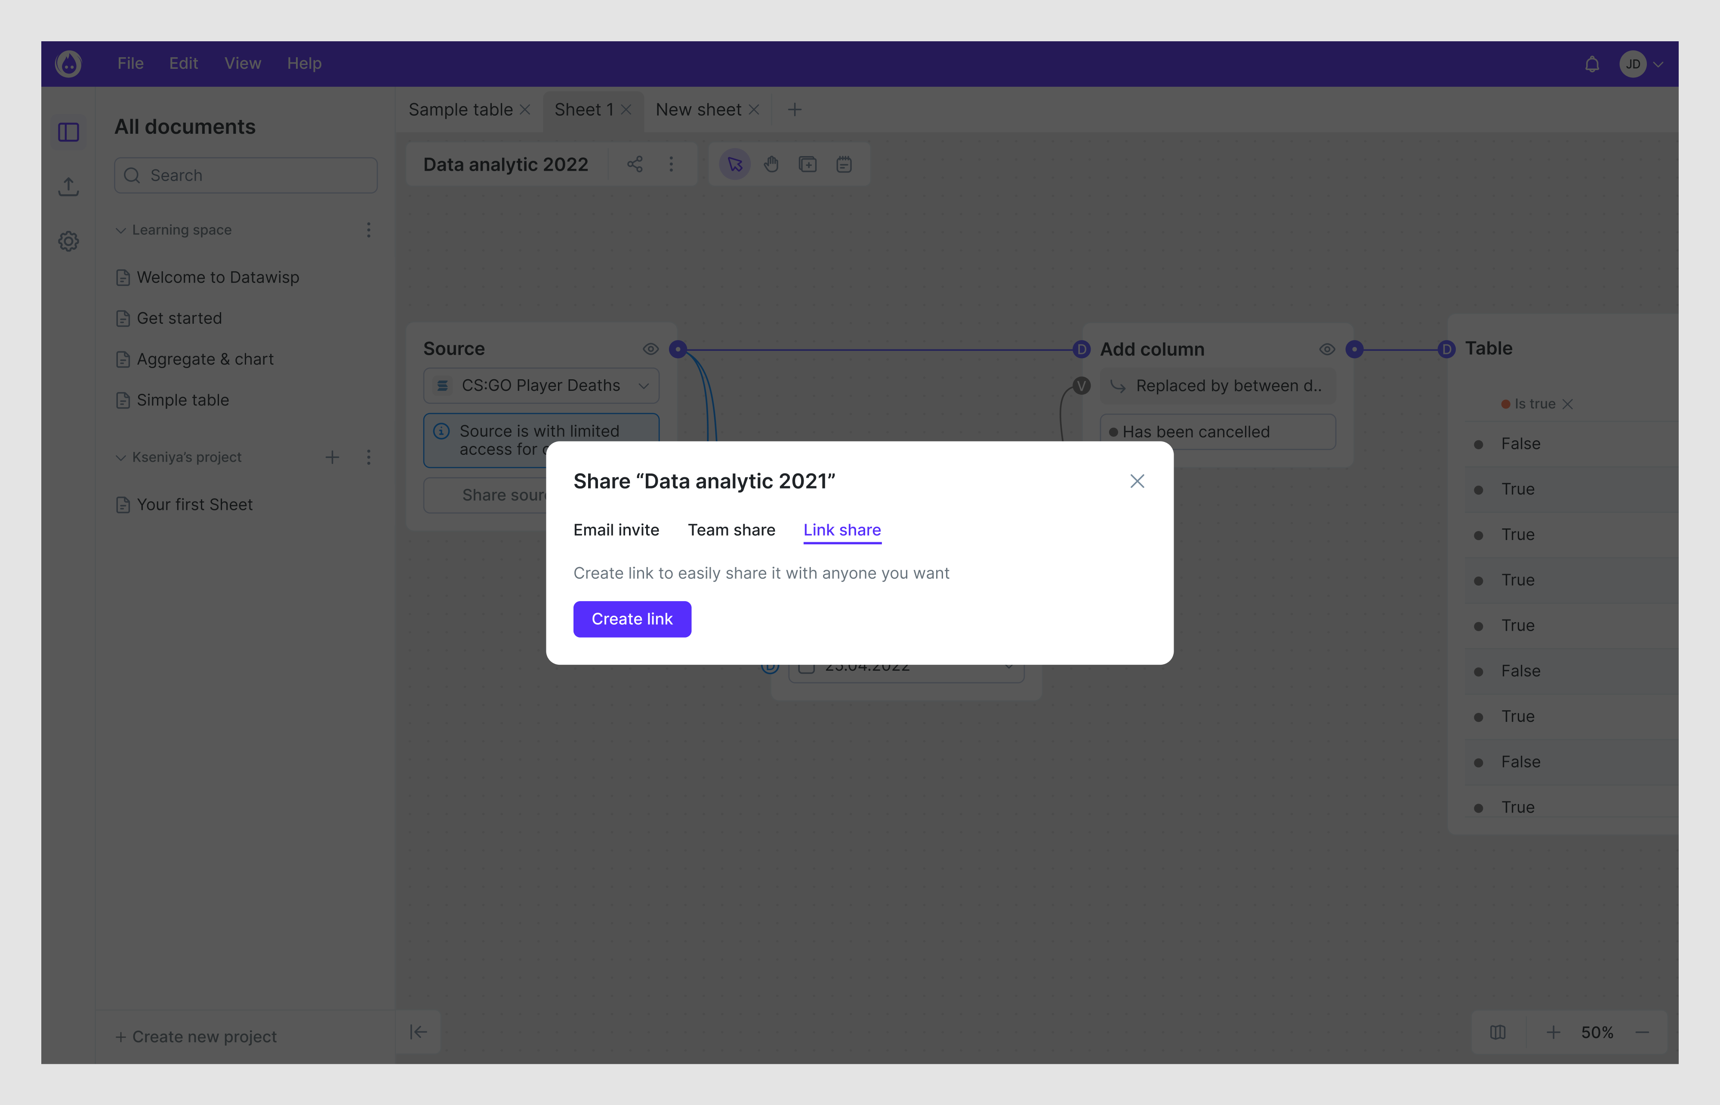Close the Sample table tab
The width and height of the screenshot is (1720, 1105).
click(x=525, y=110)
